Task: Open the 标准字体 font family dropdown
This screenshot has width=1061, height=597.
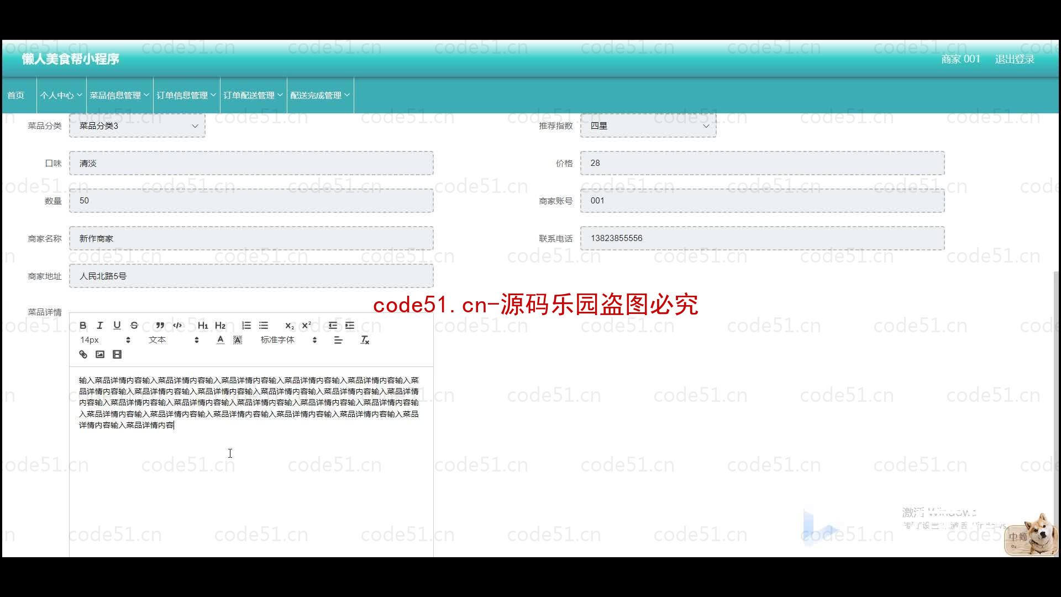Action: point(288,340)
